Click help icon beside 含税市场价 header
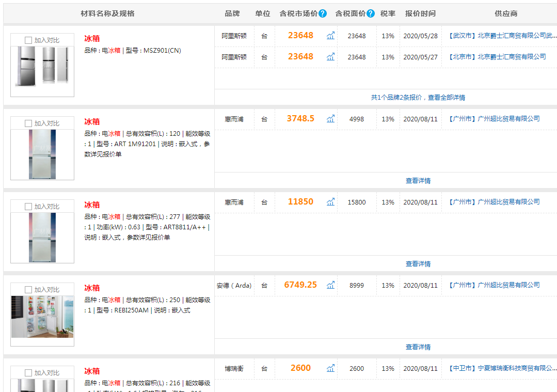Screen dimensions: 557x392 tap(323, 13)
